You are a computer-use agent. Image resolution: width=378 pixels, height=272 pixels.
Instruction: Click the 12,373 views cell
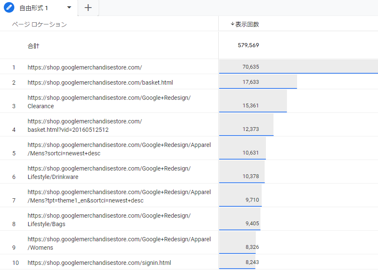(251, 129)
